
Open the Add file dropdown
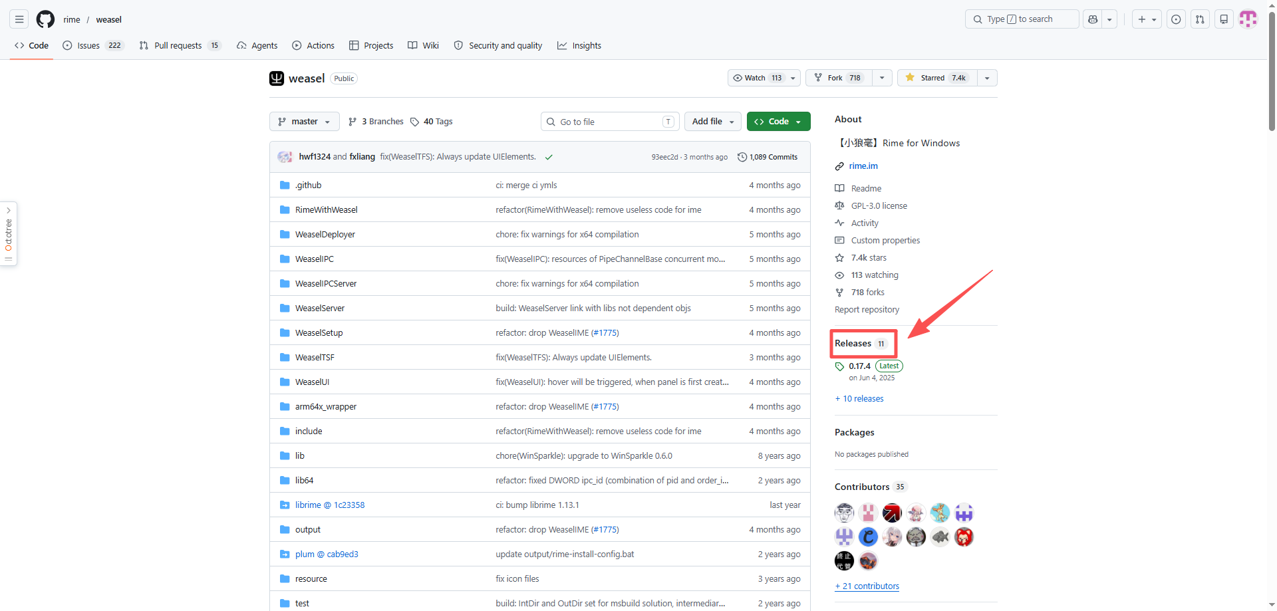[713, 122]
